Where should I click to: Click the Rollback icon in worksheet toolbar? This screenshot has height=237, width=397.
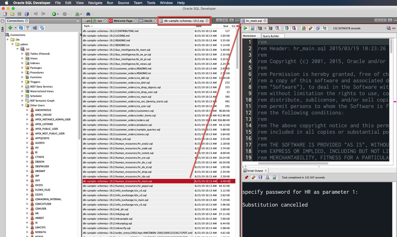pos(293,28)
